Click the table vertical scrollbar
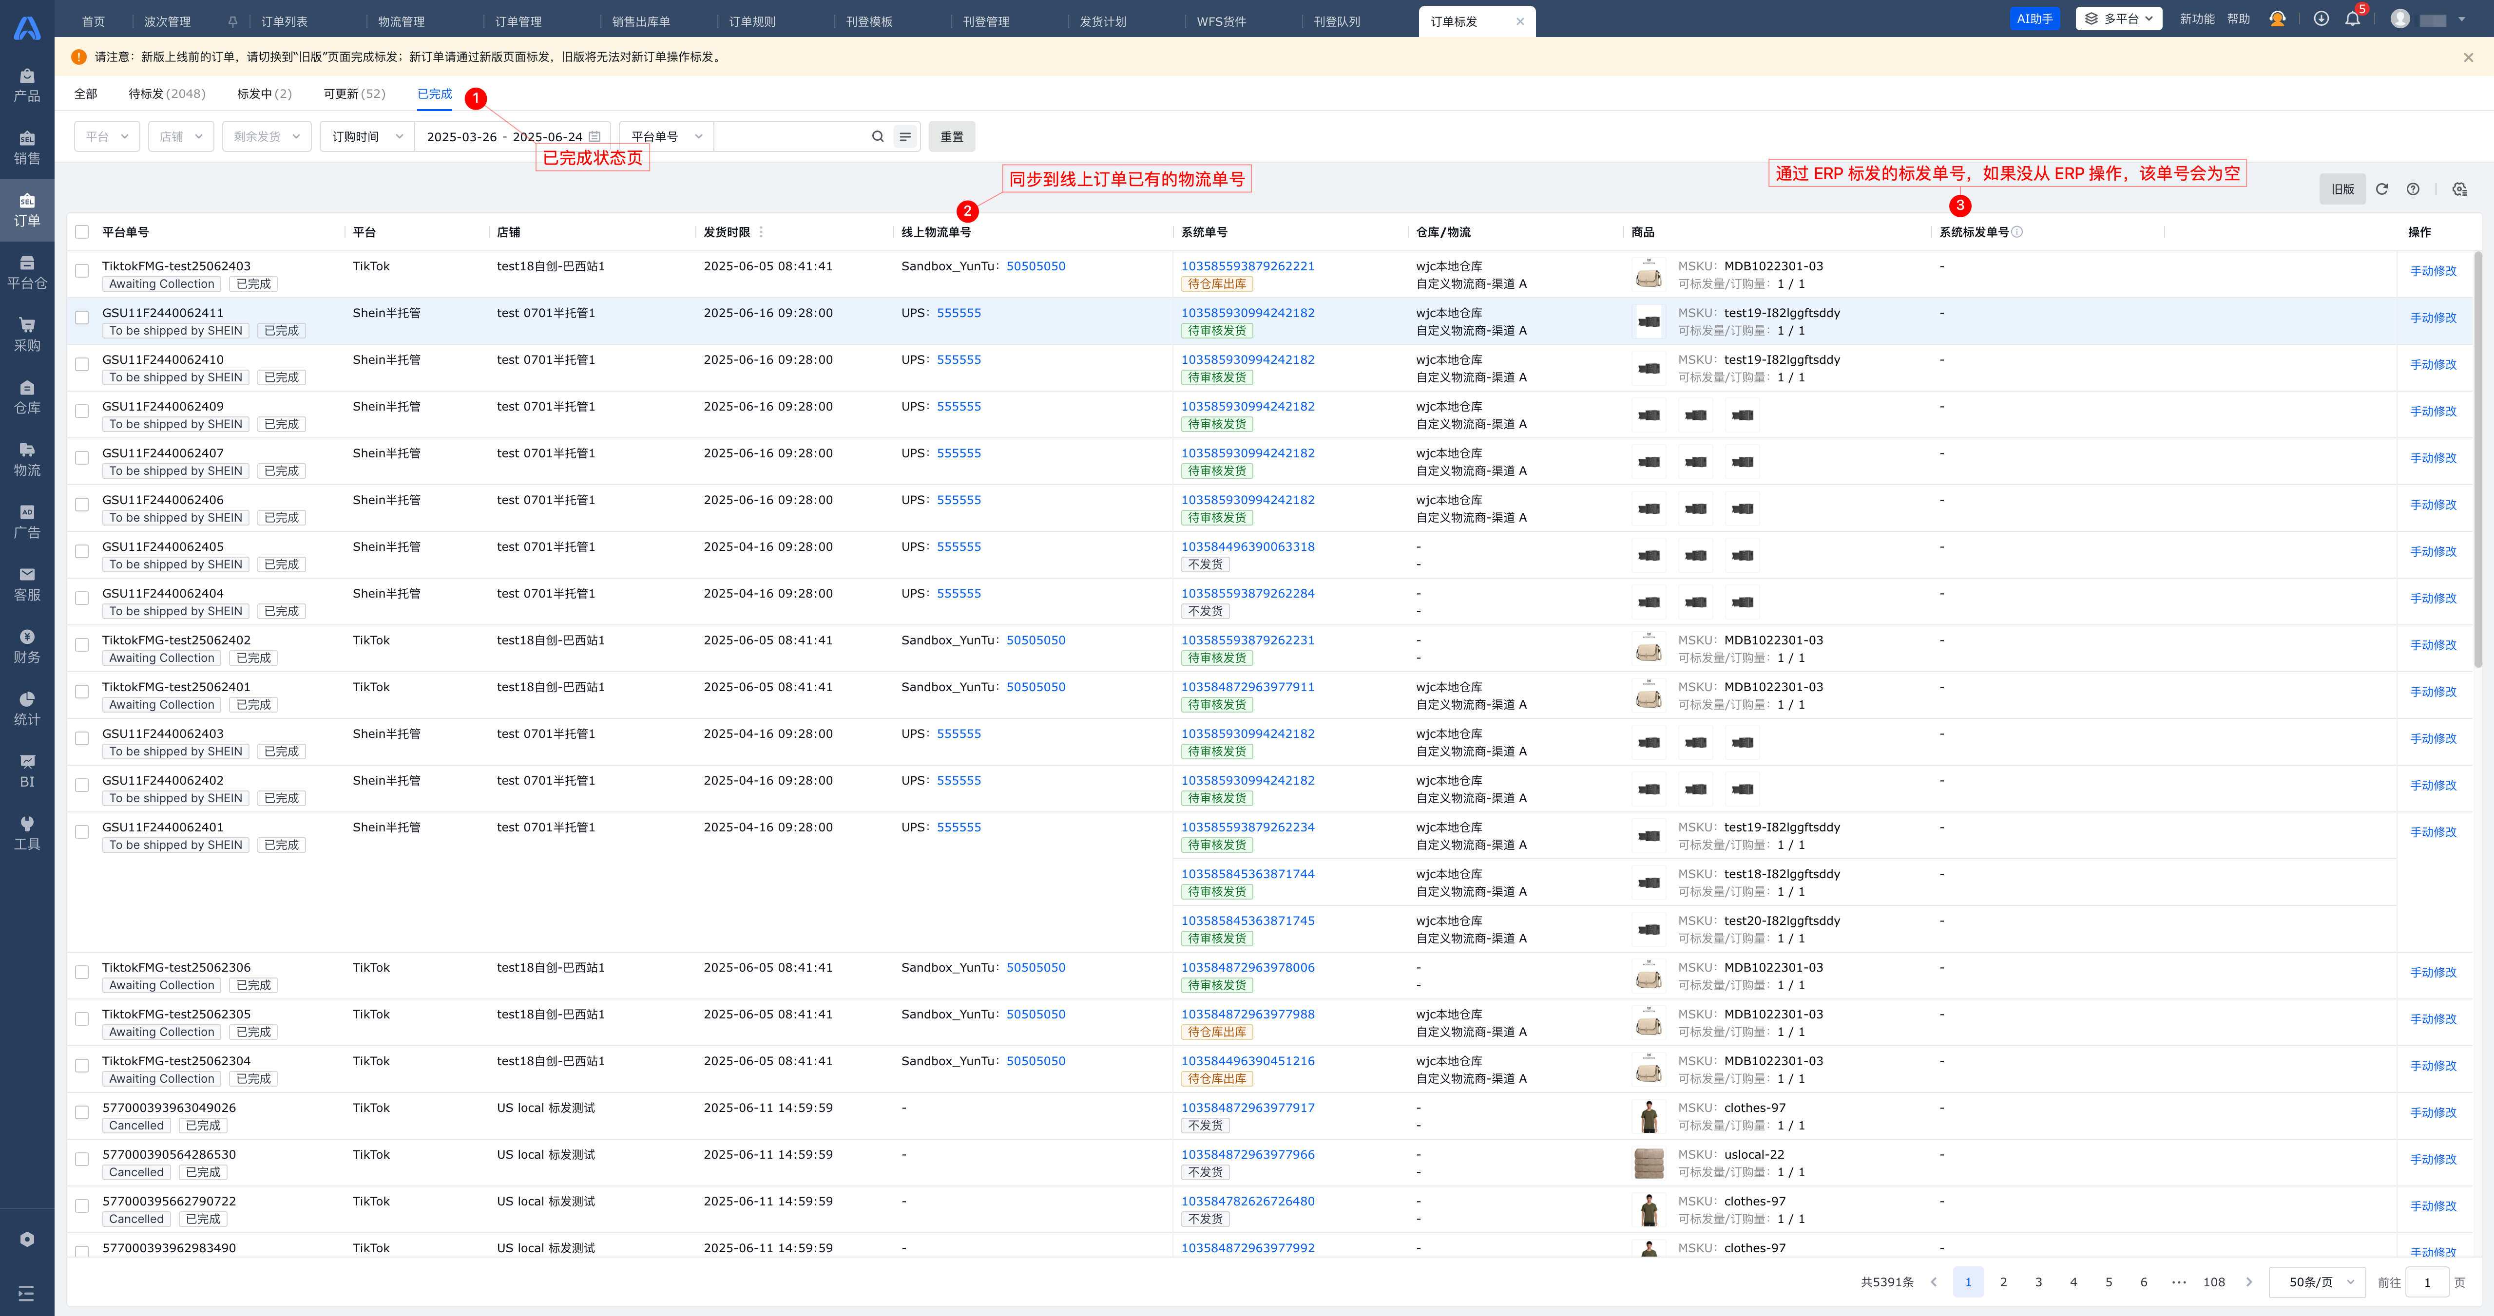Viewport: 2494px width, 1316px height. click(2477, 460)
